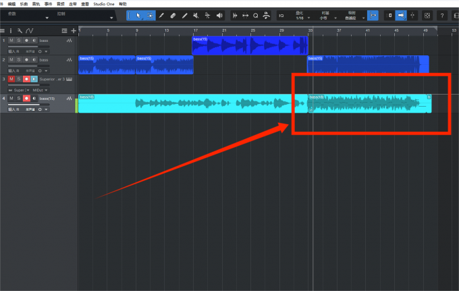459x291 pixels.
Task: Toggle the loop follows selection icon
Action: click(389, 16)
